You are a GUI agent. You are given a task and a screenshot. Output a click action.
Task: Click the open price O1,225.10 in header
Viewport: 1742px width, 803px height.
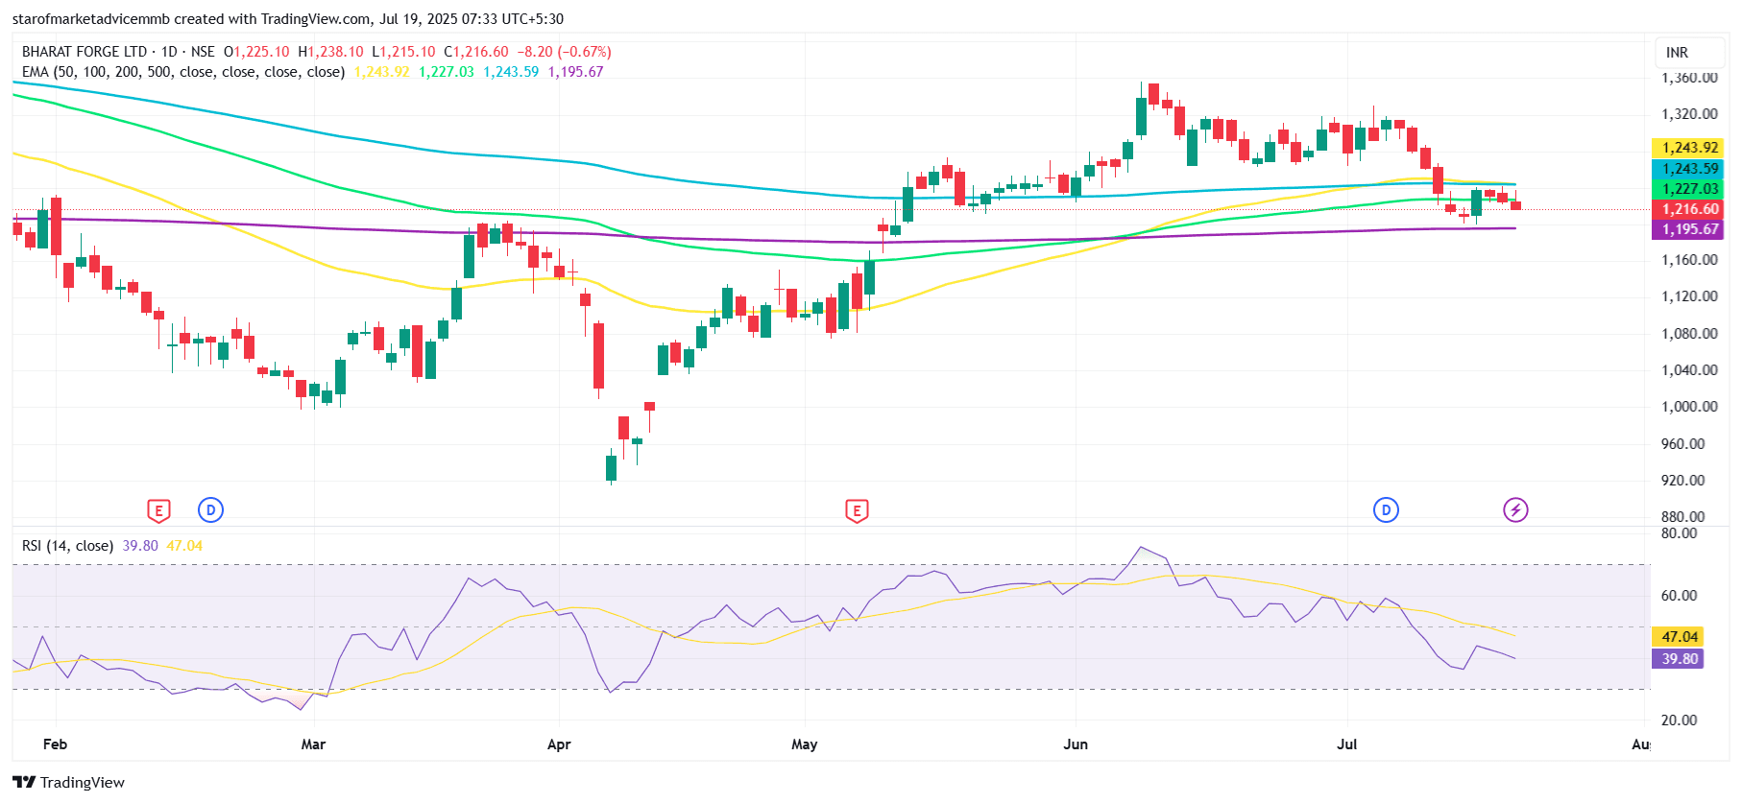click(256, 52)
